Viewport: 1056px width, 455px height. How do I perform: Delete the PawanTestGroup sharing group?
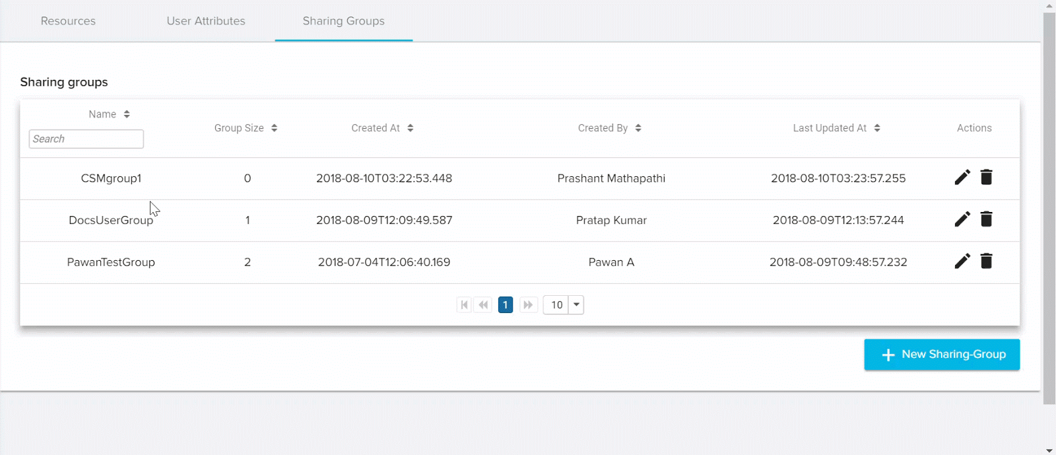[x=986, y=262]
